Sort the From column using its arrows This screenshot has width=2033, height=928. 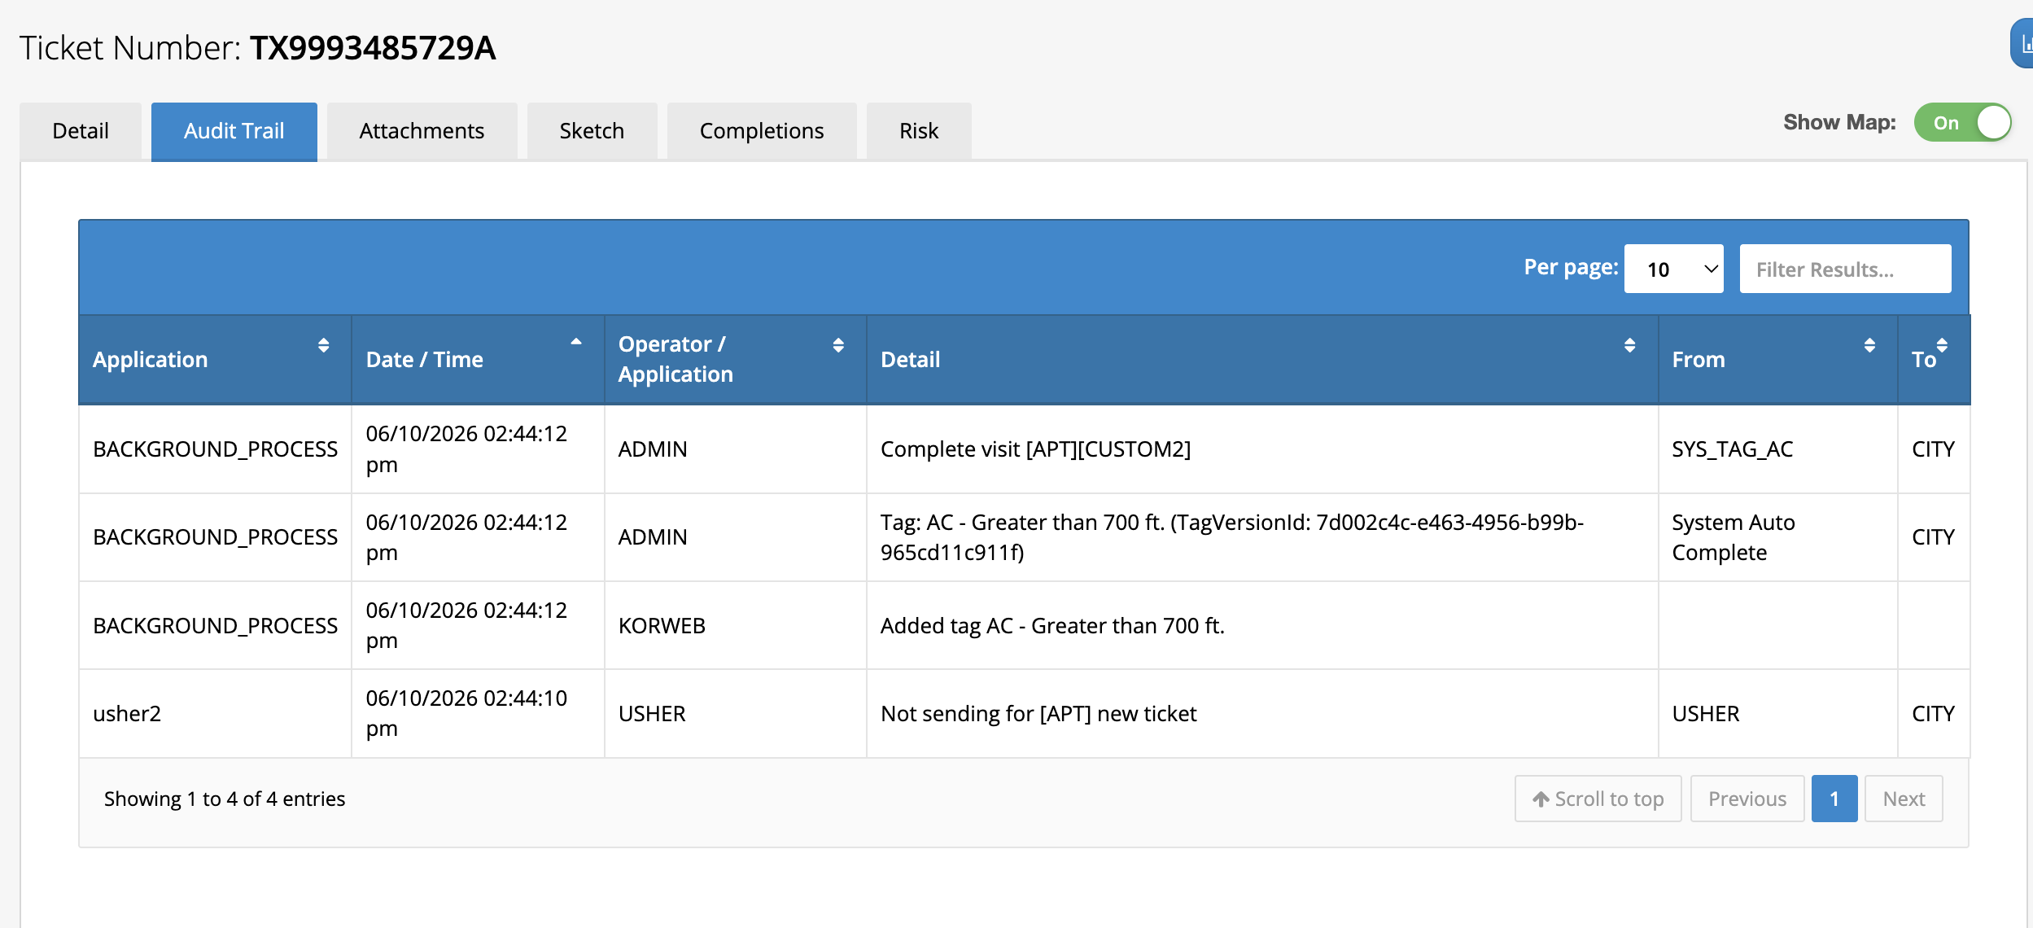coord(1869,345)
